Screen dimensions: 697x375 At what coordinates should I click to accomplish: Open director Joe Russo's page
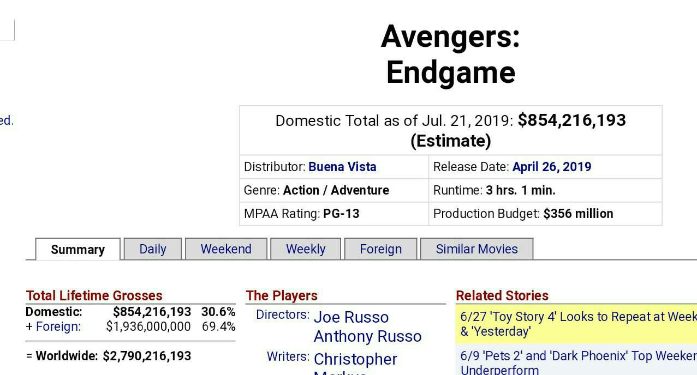[x=351, y=317]
